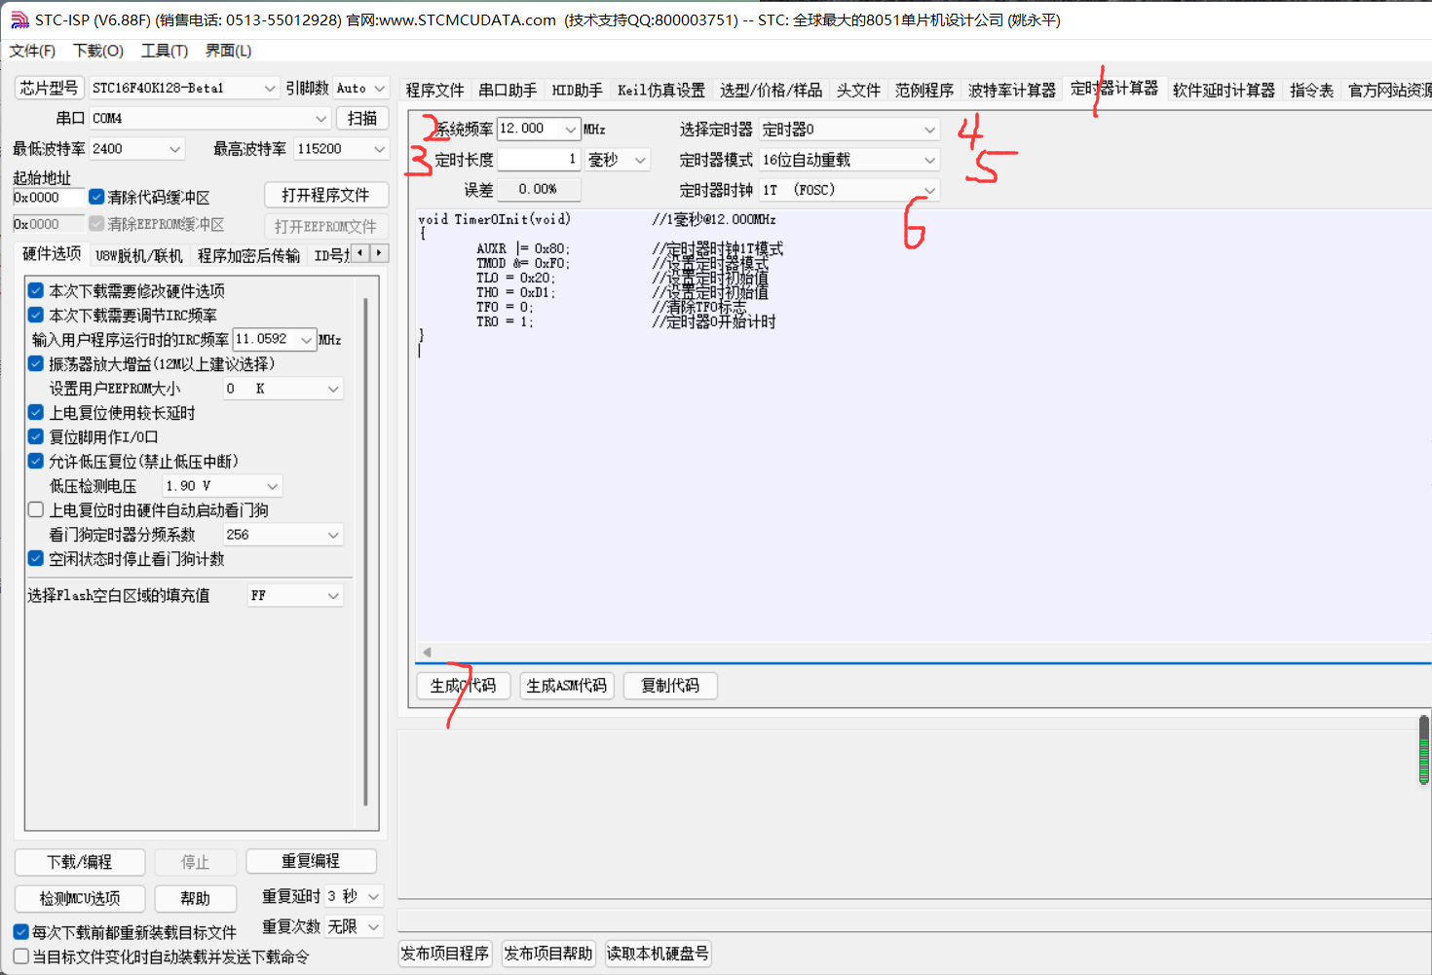Switch to the 波特率计算器 tab
The width and height of the screenshot is (1432, 975).
pos(1011,91)
